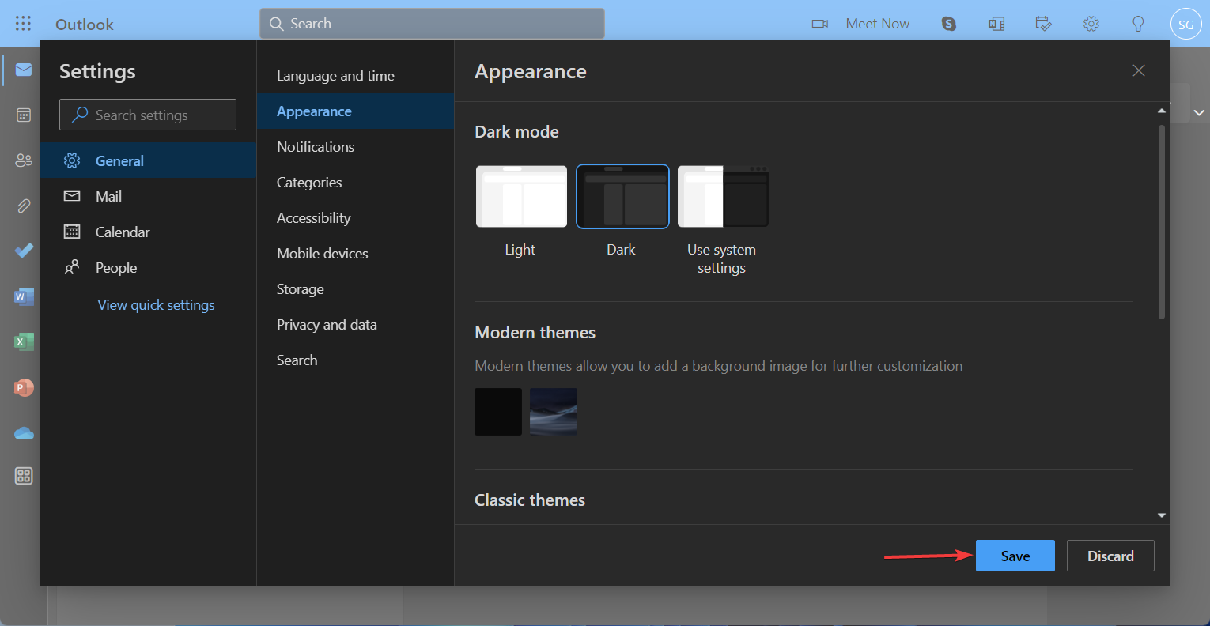Click the Skype icon in header
Screen dimensions: 1210x626
click(948, 24)
